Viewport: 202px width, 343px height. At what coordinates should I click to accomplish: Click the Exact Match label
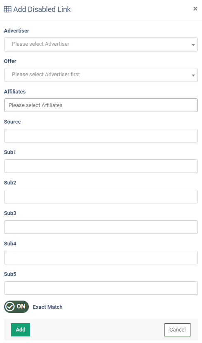coord(47,307)
